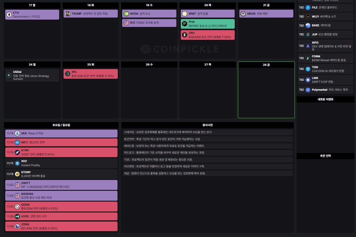Click the 새로운 이벤트 section header
Screen dimensions: 356x237
(325, 99)
